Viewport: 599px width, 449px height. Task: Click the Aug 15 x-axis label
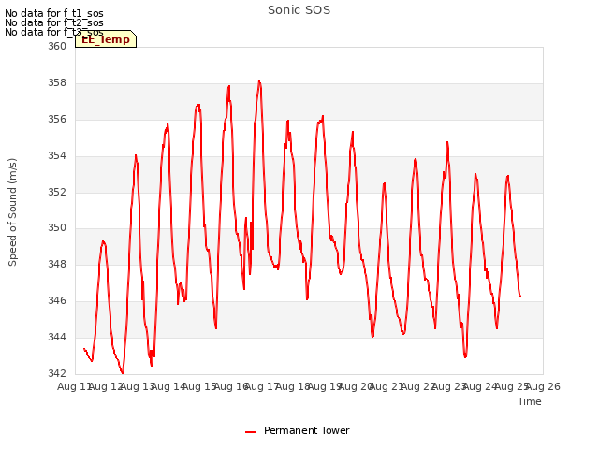pos(199,386)
